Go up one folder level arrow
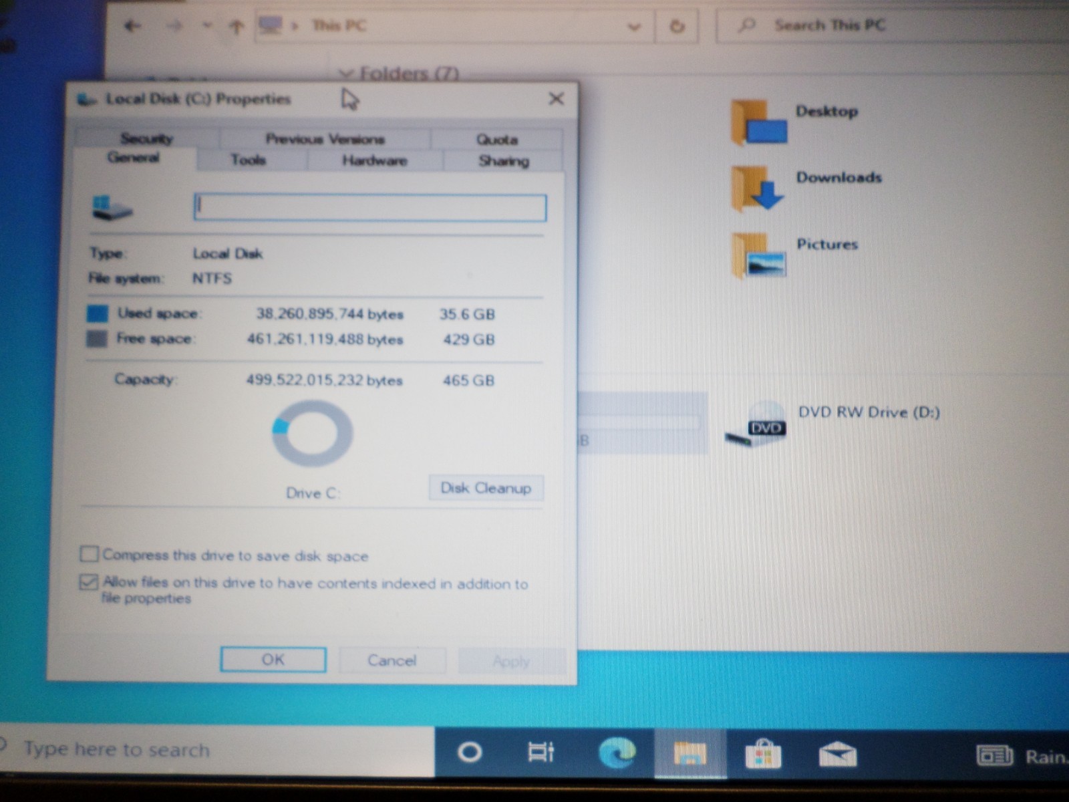This screenshot has width=1069, height=802. pos(236,27)
